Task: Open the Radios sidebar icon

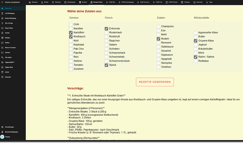Action: pyautogui.click(x=2, y=43)
